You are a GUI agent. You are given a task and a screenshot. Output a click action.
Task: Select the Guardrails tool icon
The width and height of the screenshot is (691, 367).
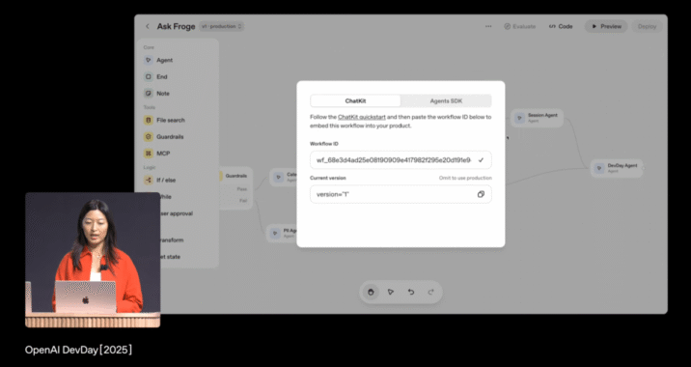tap(149, 137)
